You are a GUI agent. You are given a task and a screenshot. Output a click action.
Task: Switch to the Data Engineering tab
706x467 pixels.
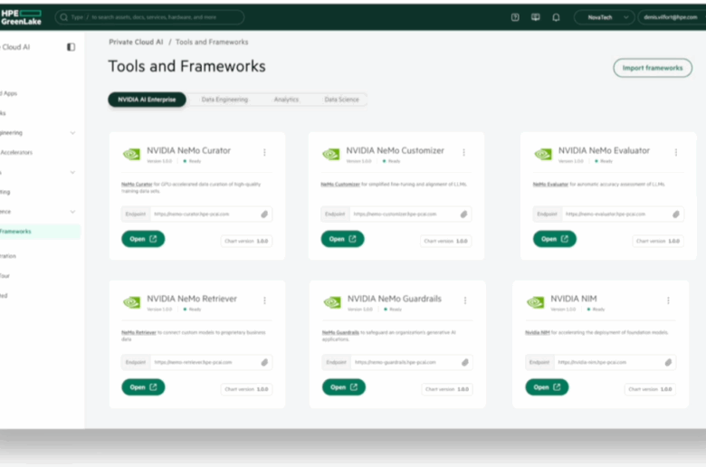click(224, 100)
